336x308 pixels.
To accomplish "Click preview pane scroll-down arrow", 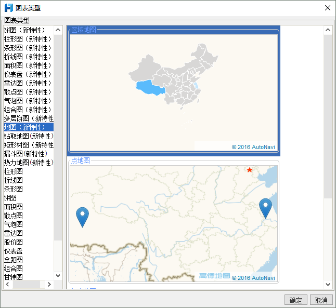I will [x=328, y=285].
